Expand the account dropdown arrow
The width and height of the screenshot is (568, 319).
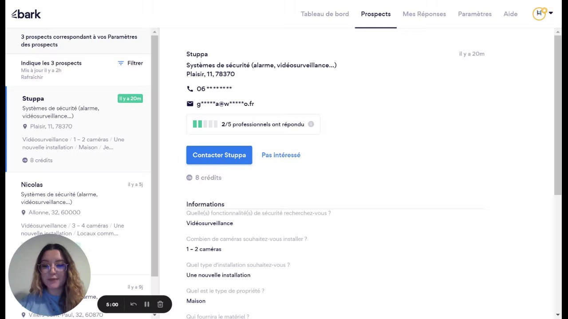point(551,13)
